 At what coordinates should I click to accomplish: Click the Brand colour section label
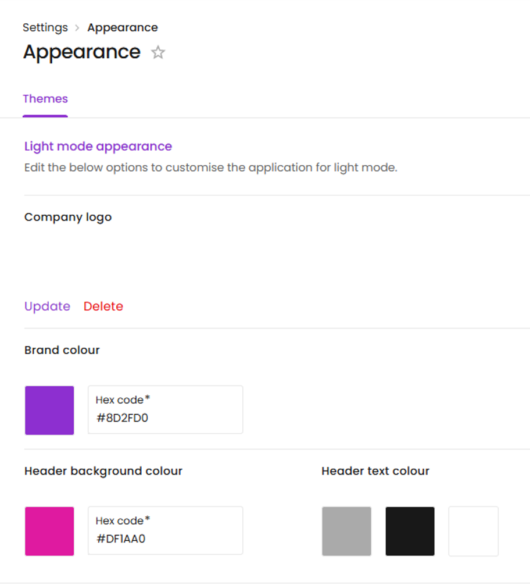(x=62, y=350)
